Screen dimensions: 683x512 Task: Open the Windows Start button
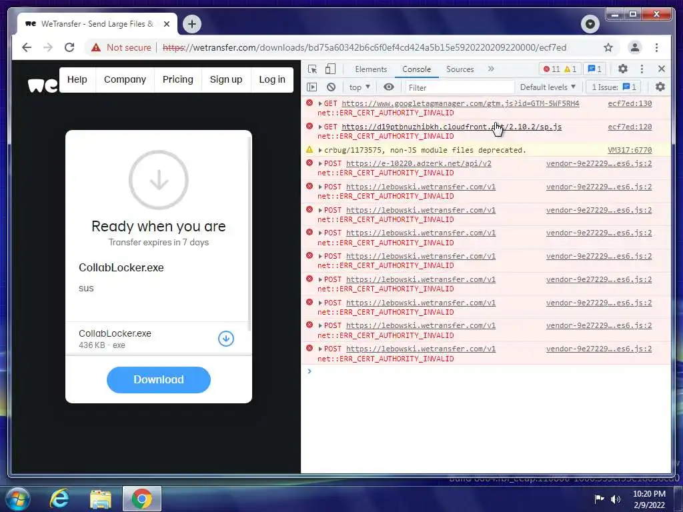click(17, 499)
